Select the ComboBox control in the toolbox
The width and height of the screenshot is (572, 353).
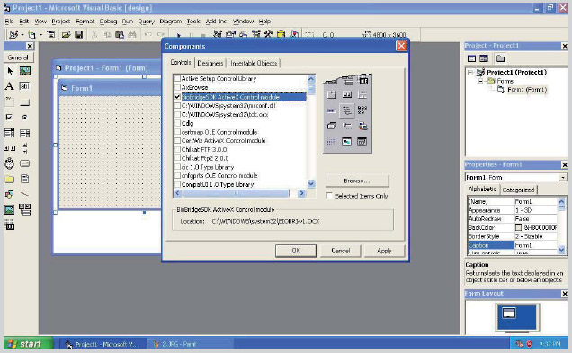[10, 133]
